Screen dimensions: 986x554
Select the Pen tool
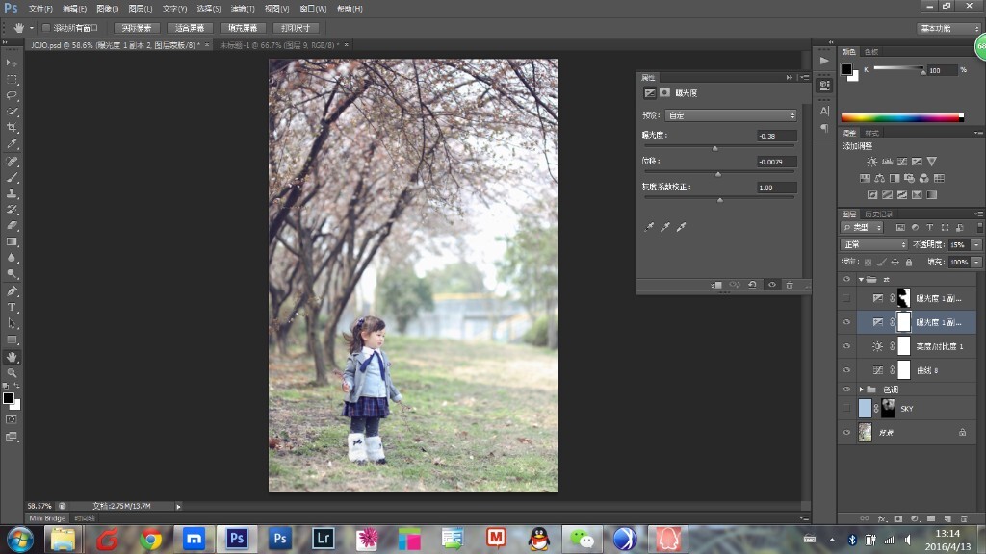(12, 290)
